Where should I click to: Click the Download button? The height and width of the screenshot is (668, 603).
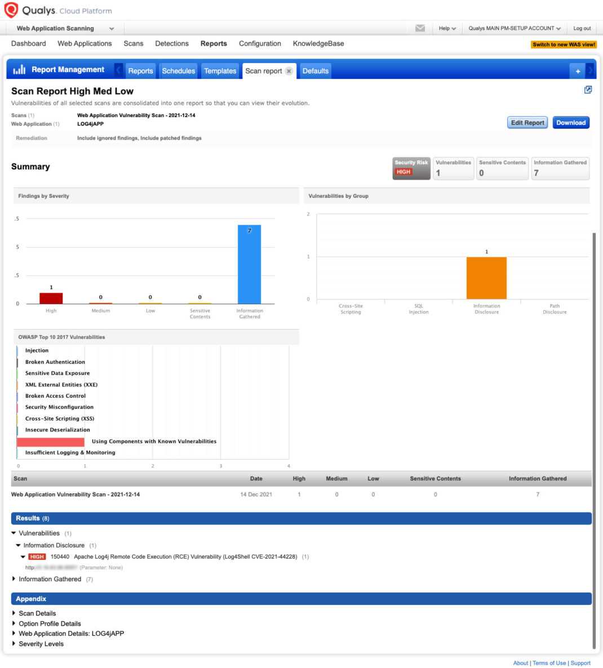(x=571, y=123)
